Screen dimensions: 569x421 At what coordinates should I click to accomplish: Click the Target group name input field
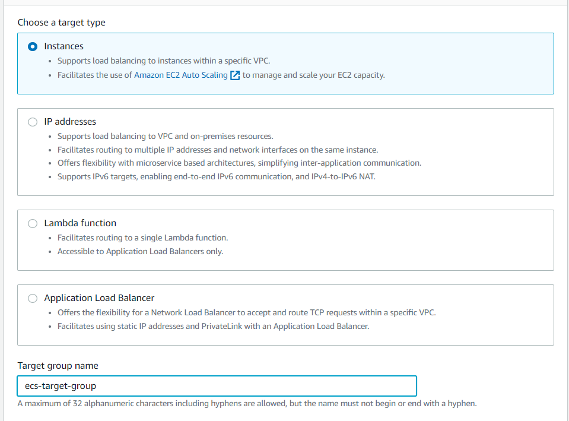point(217,386)
